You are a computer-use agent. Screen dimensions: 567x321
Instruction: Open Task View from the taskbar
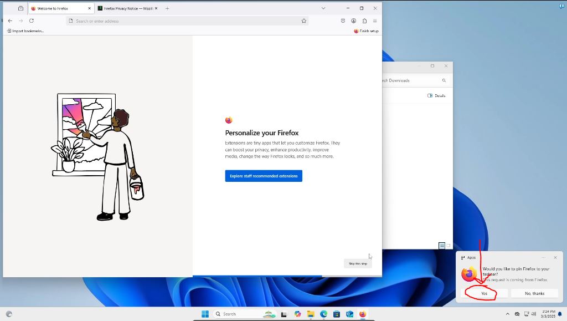tap(284, 314)
